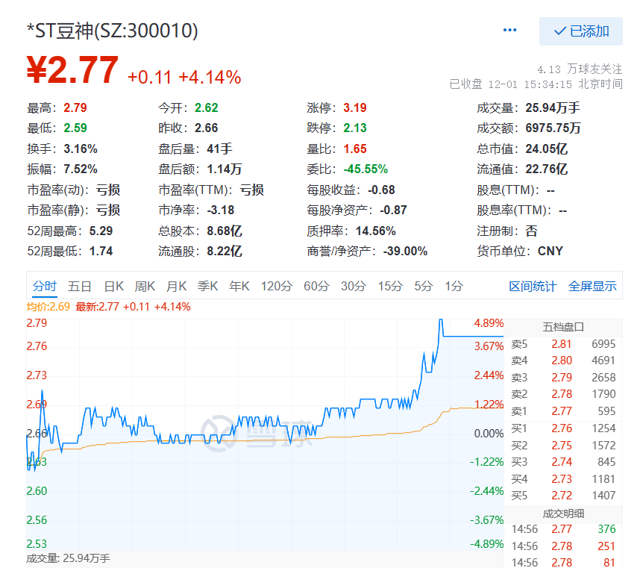This screenshot has width=637, height=568.
Task: Select the 60分 interval tab
Action: (316, 286)
